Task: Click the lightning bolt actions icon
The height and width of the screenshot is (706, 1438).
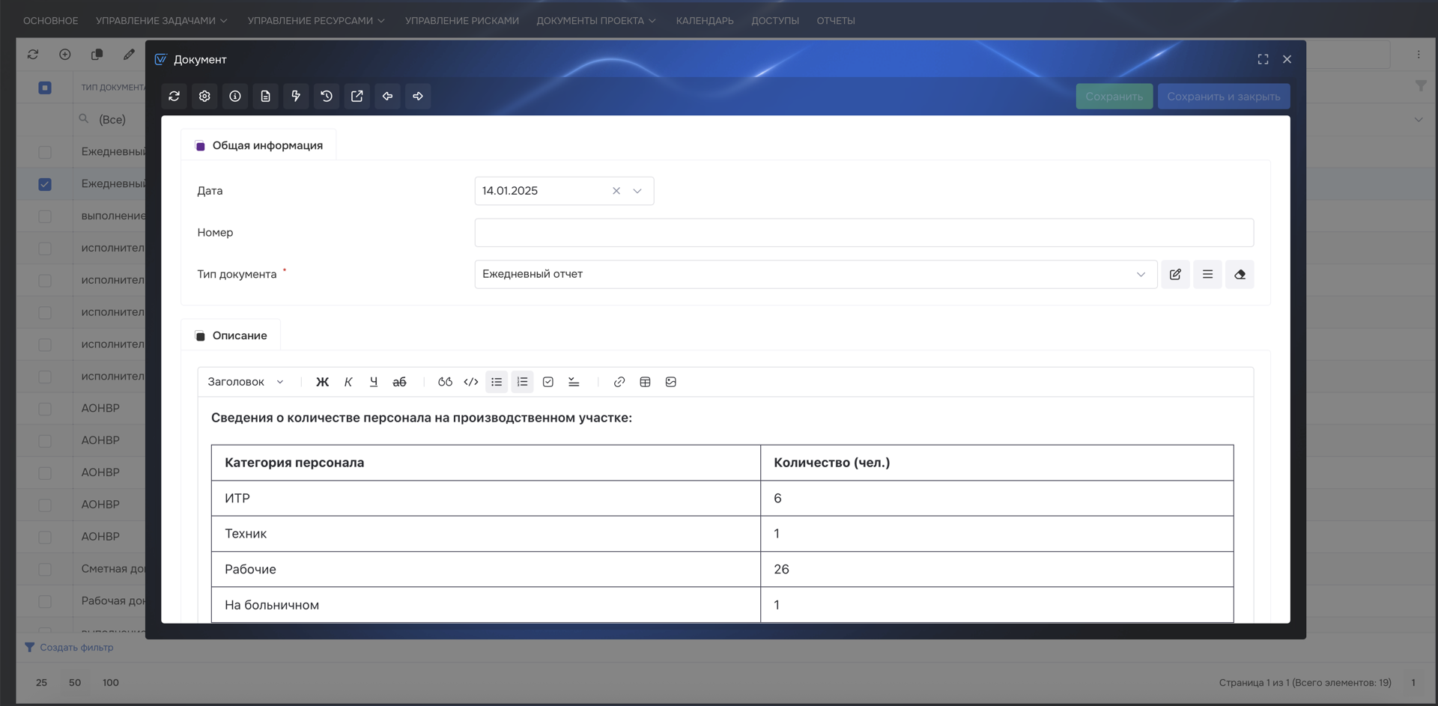Action: (x=296, y=96)
